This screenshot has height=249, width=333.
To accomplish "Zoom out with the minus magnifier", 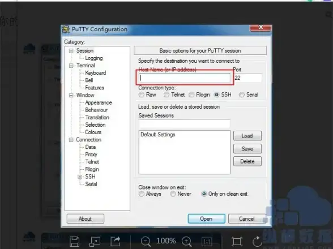I will coord(146,241).
